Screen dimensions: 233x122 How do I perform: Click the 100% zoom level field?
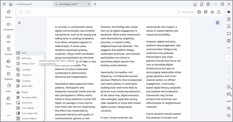coord(229,101)
